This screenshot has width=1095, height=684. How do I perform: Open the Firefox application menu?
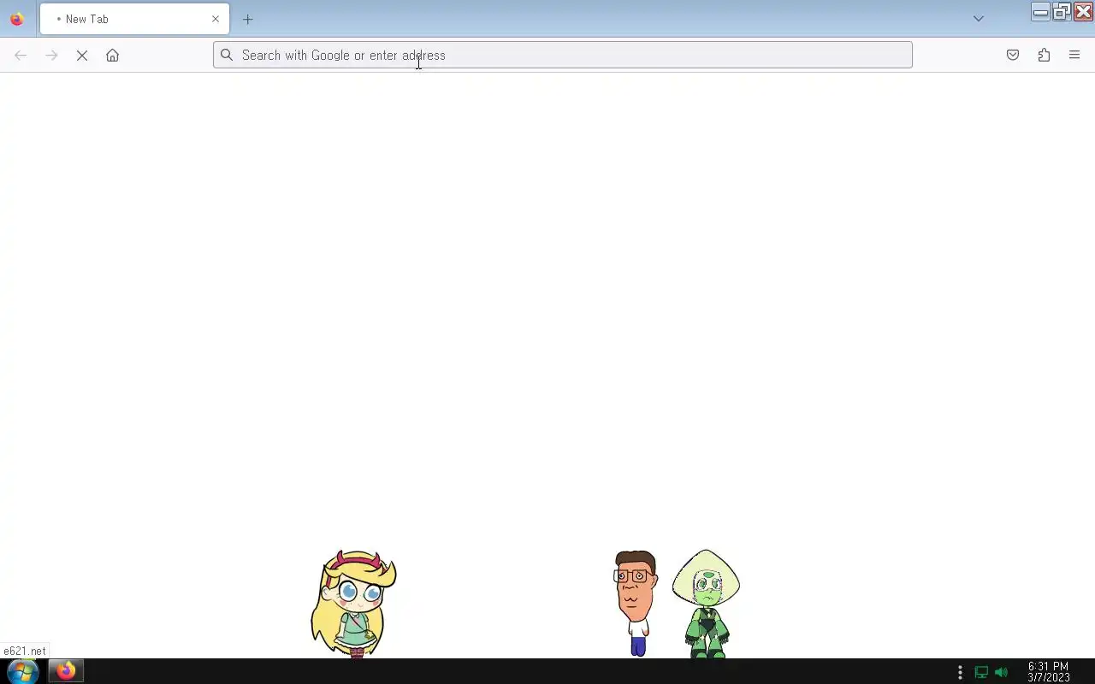[x=1074, y=56]
